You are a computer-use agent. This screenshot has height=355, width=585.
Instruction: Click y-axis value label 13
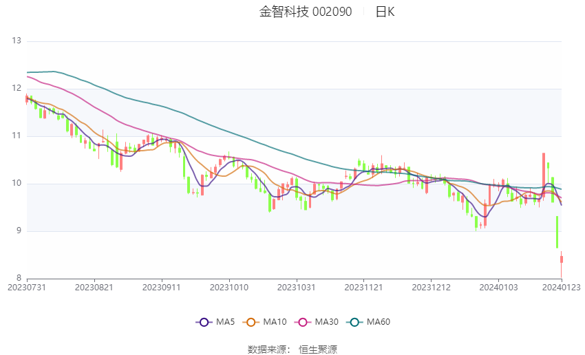[17, 41]
